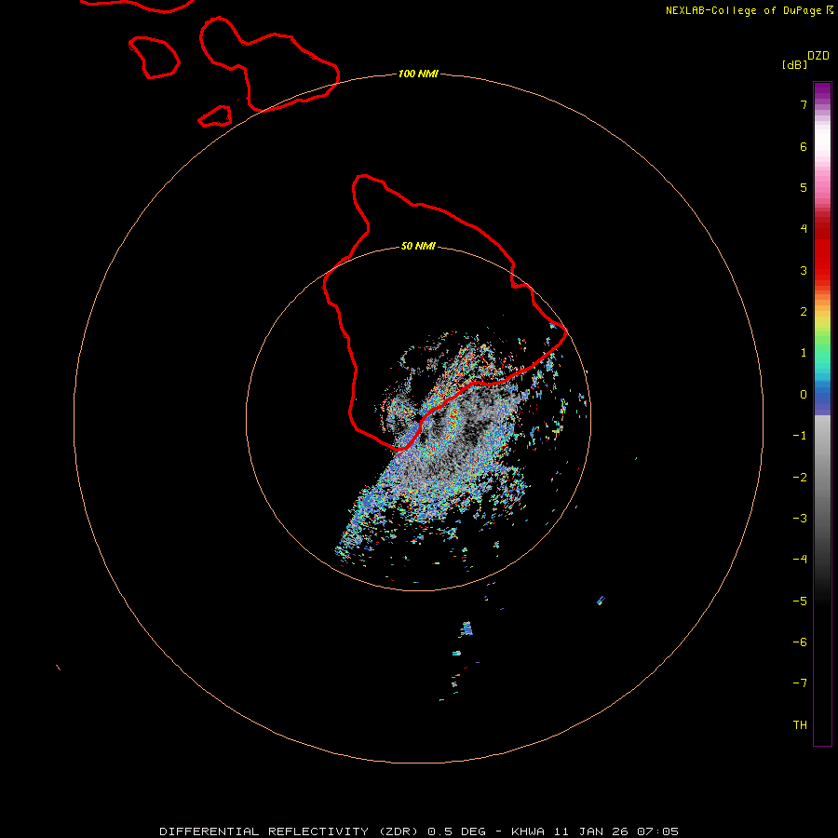Click the 2 tick label on the scale

804,312
